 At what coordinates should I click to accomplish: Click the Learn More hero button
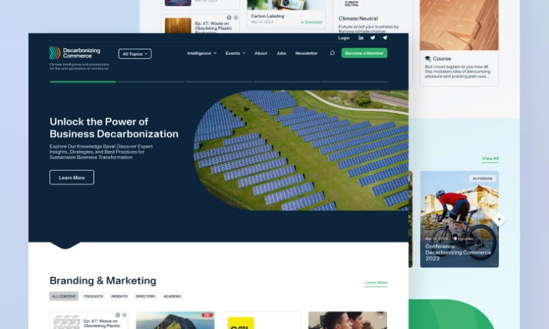click(72, 178)
